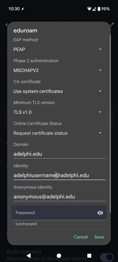Tap the edit pencil icon behind the dialog
The width and height of the screenshot is (118, 262).
point(112,25)
